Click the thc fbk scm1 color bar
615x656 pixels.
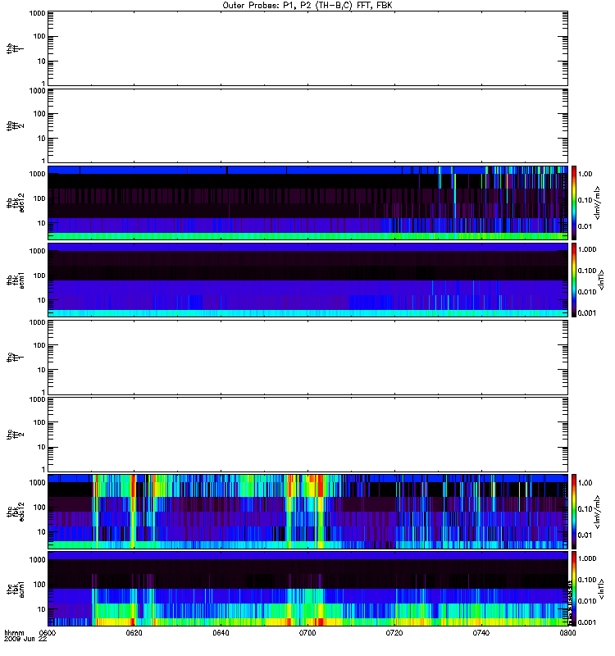pos(574,589)
